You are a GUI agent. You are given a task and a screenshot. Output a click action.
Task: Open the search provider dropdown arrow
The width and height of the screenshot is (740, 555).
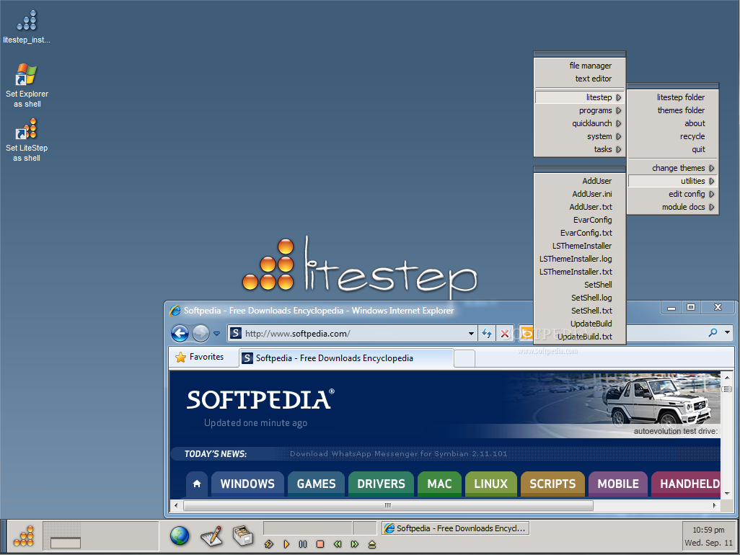[727, 332]
